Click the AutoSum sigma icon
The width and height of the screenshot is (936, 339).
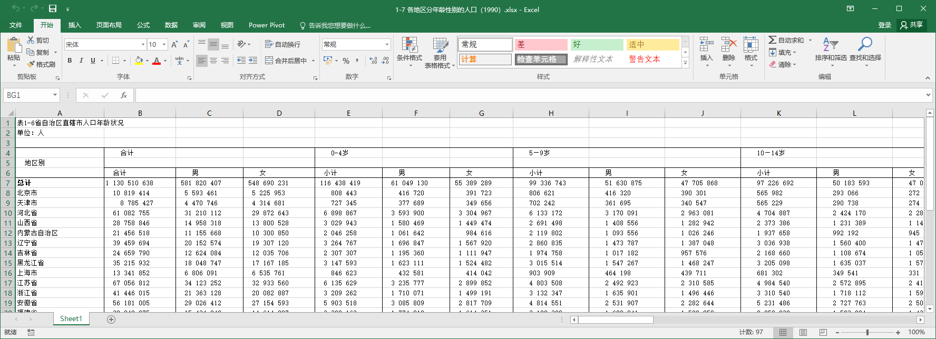click(773, 40)
